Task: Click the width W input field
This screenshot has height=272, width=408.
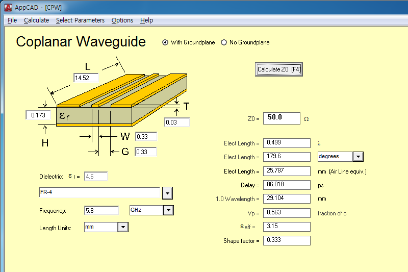Action: click(x=146, y=136)
